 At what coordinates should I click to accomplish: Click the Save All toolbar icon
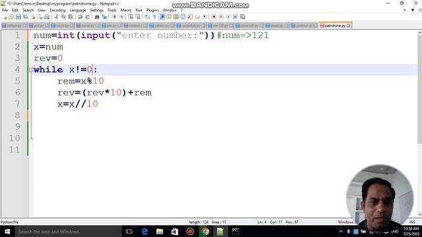tap(26, 16)
